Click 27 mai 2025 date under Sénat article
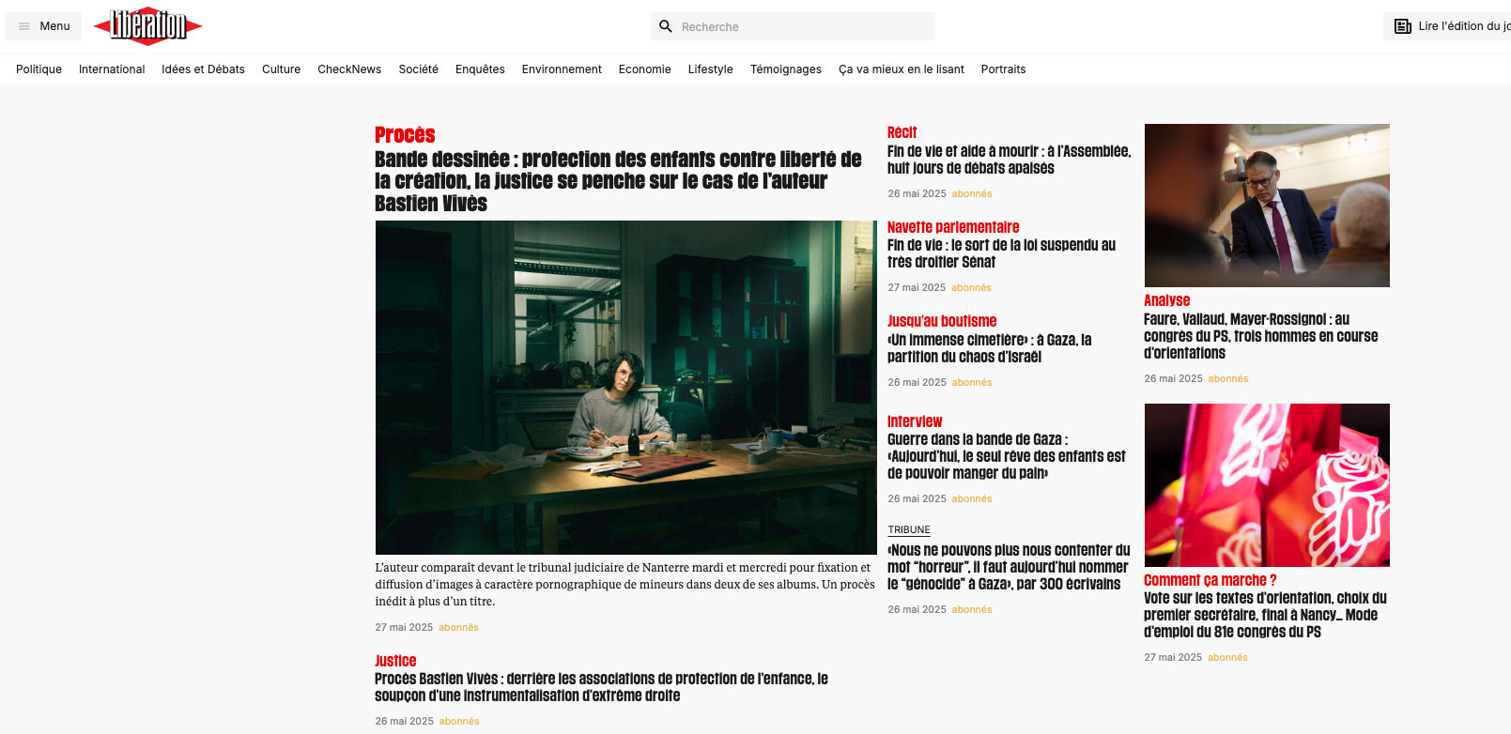Screen dimensions: 1511x734 click(917, 287)
